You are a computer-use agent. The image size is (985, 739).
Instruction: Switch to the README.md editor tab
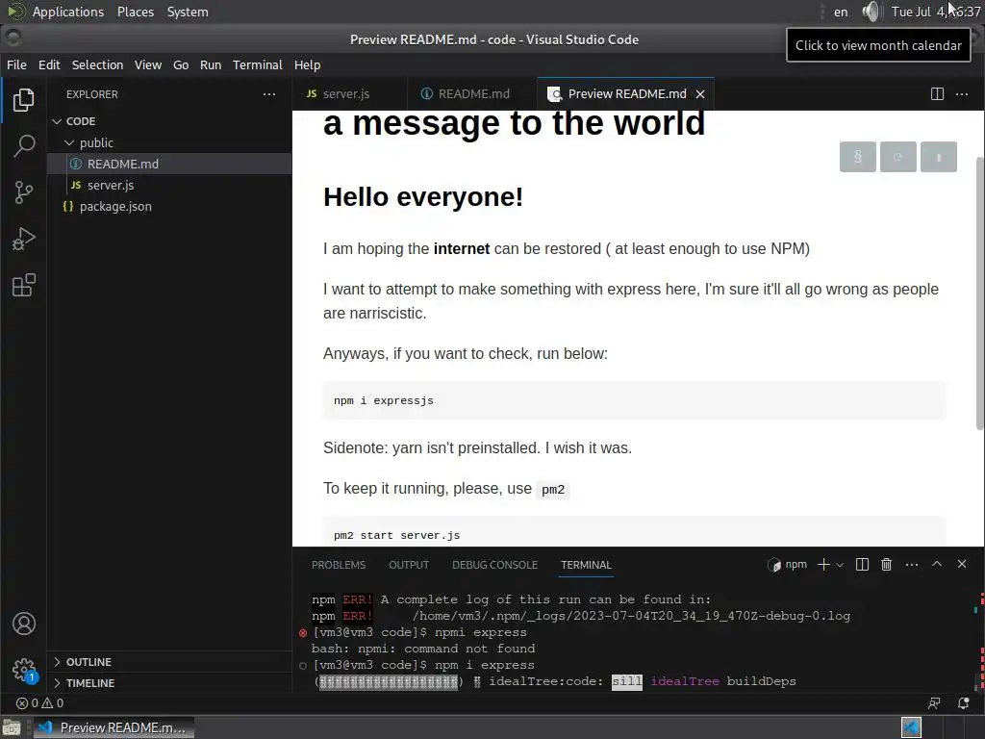(471, 94)
